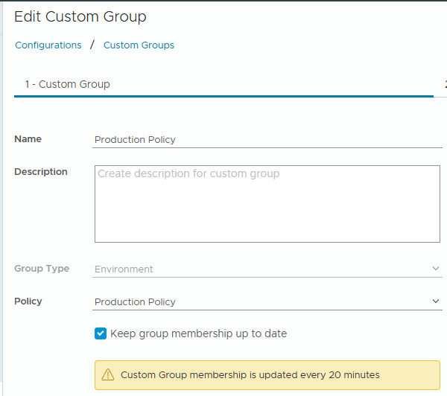Click the Description field label
447x396 pixels.
pos(41,172)
